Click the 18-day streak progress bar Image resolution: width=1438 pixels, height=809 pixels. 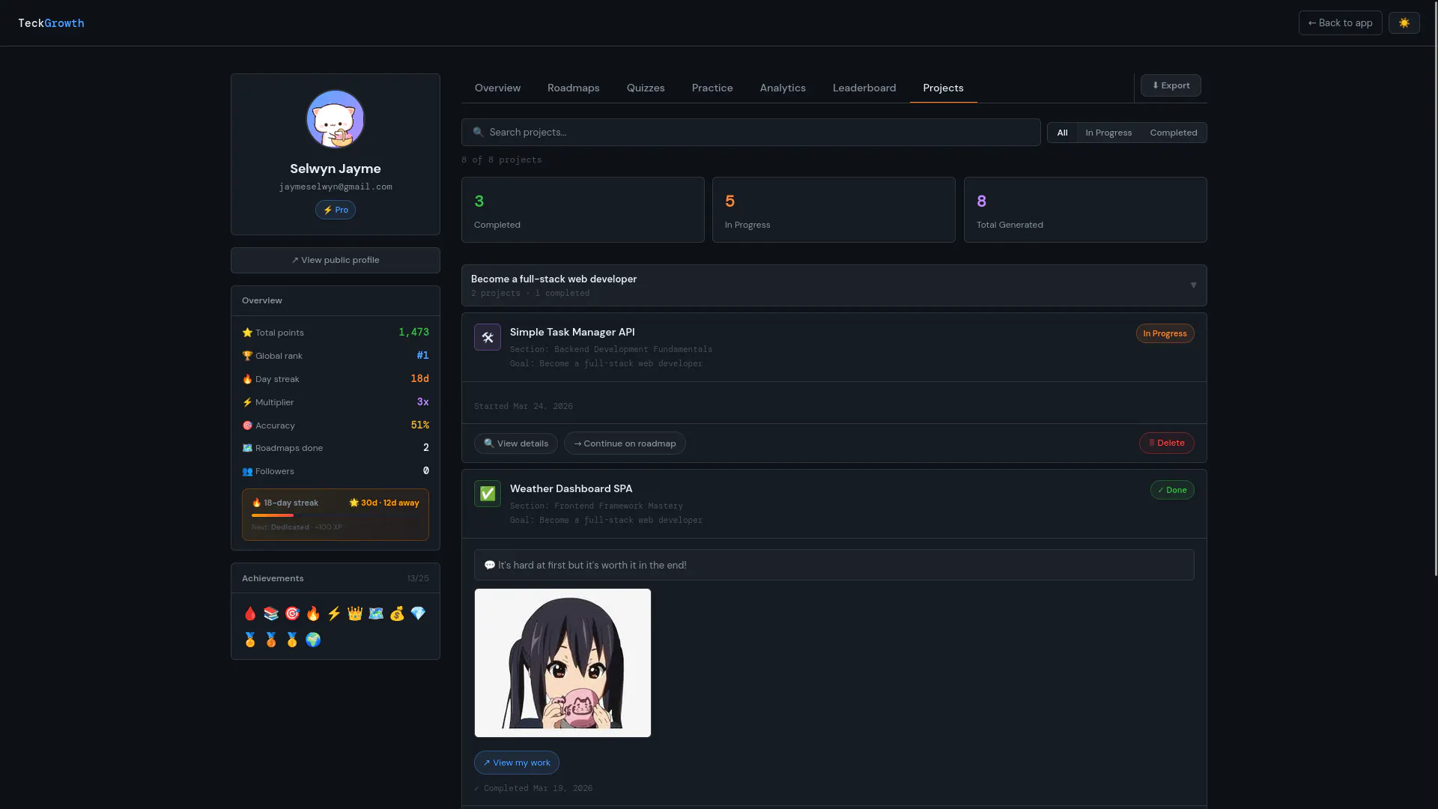pos(336,515)
